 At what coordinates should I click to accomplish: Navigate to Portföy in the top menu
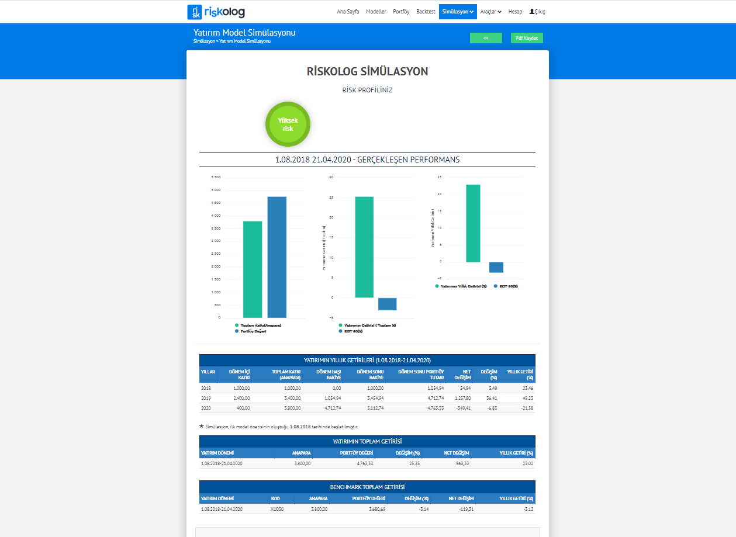(401, 12)
